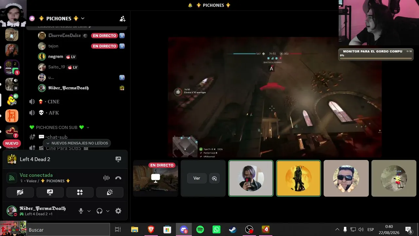Open the server icon showing pause symbol
This screenshot has height=236, width=419.
coord(12,84)
